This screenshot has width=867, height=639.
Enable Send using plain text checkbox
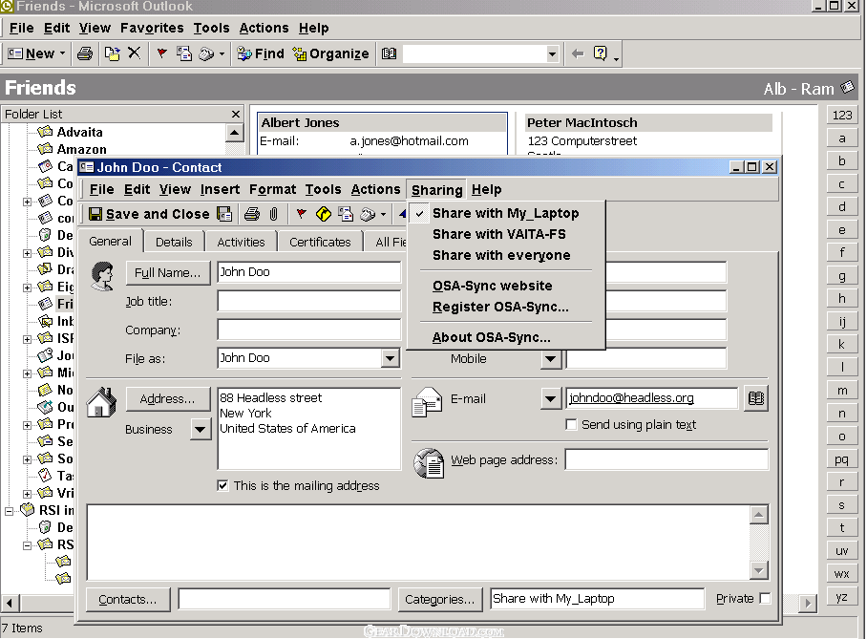[x=571, y=424]
